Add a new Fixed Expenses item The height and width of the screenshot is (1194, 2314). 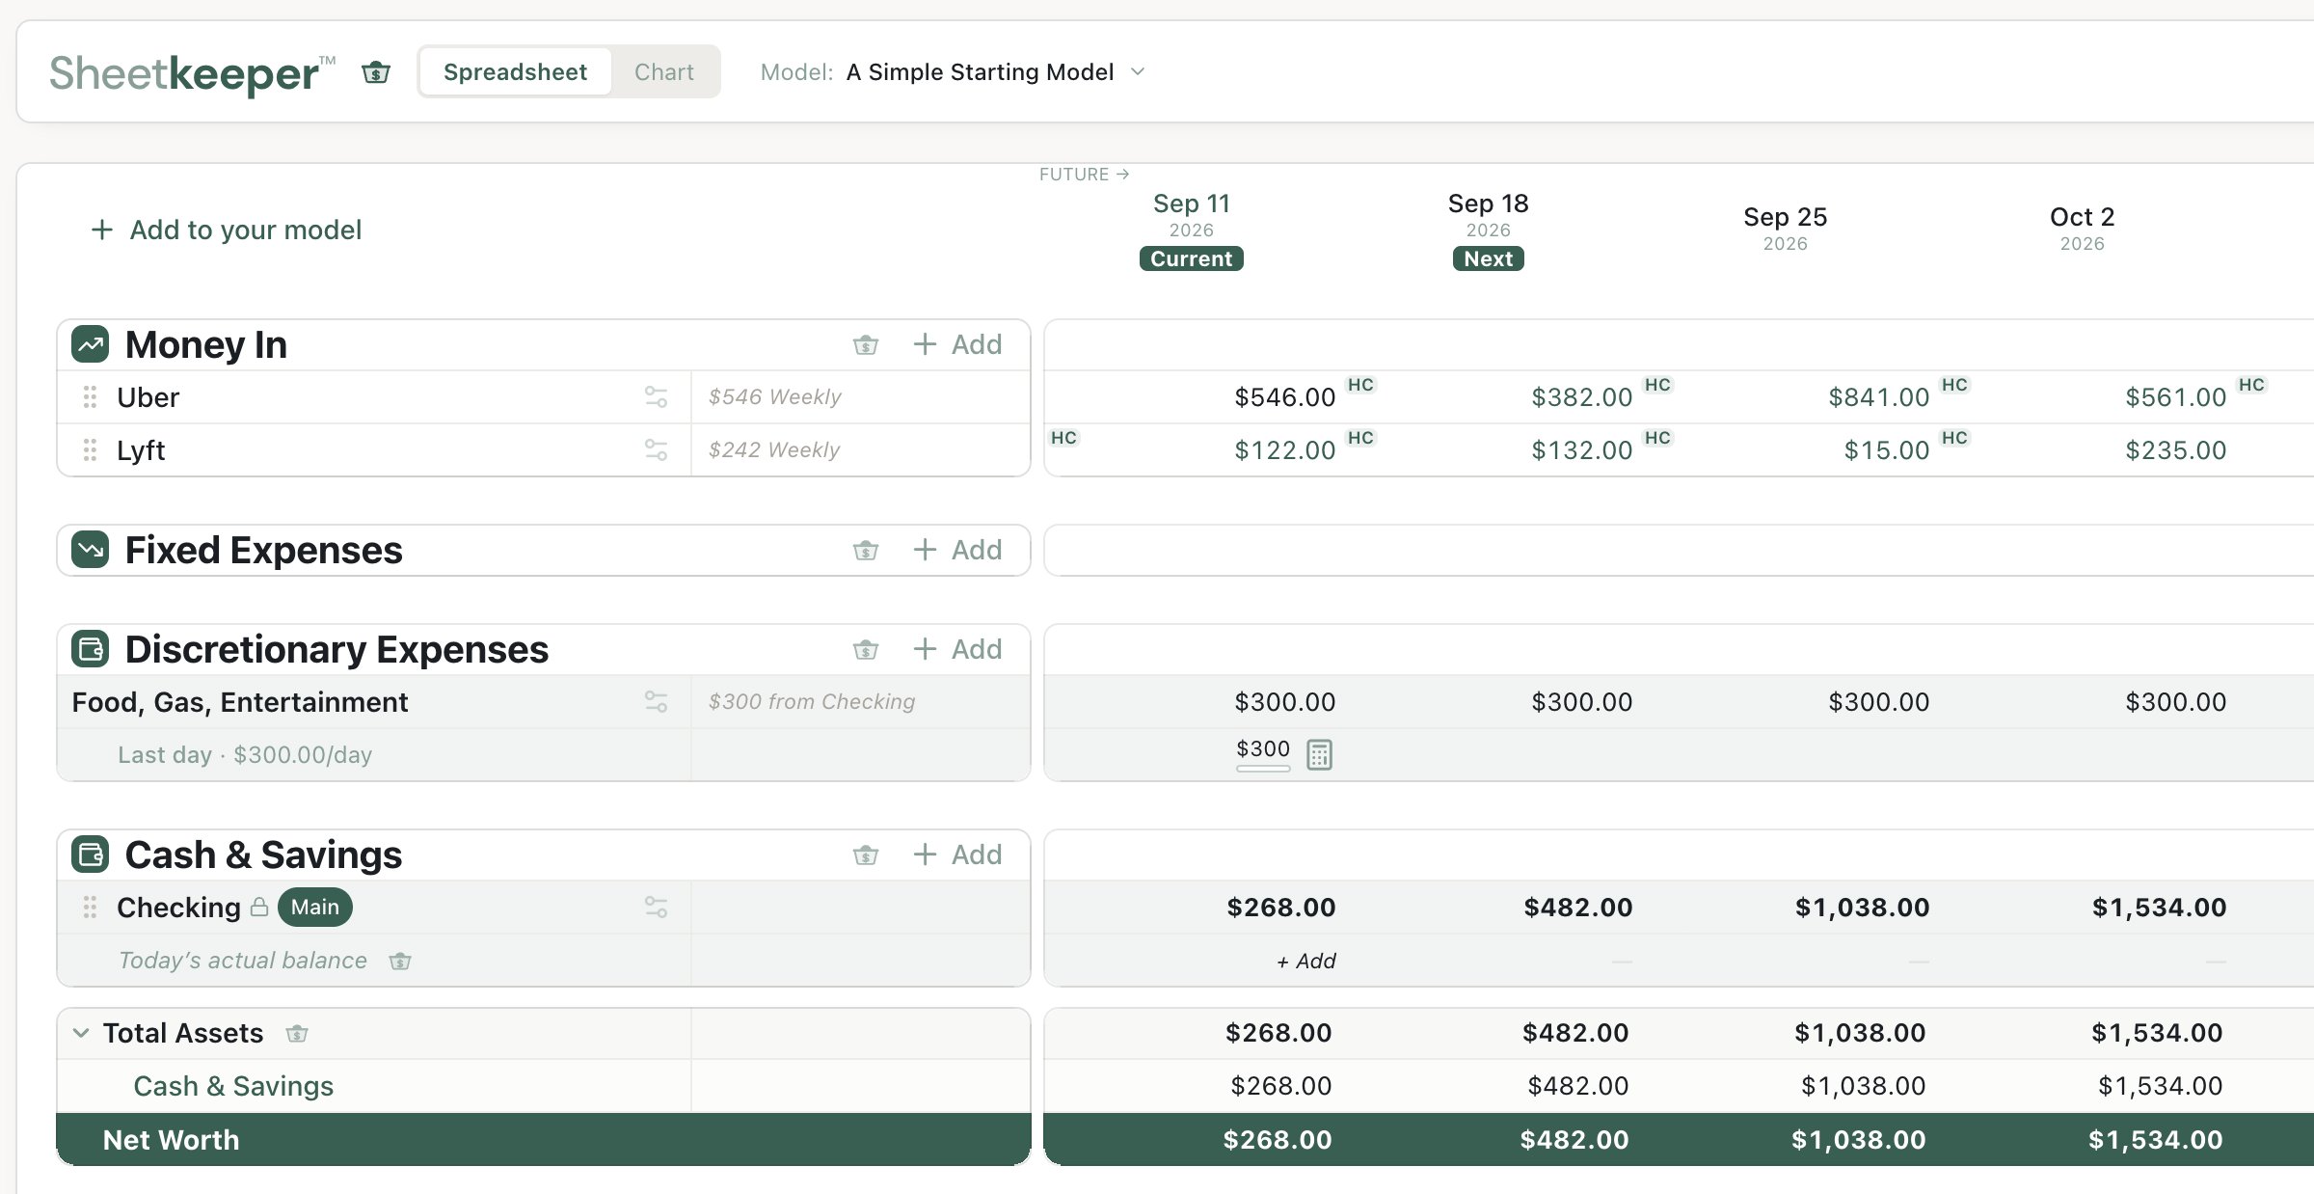957,550
